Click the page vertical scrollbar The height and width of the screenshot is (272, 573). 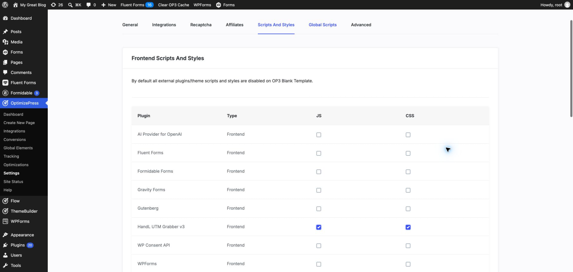coord(571,68)
